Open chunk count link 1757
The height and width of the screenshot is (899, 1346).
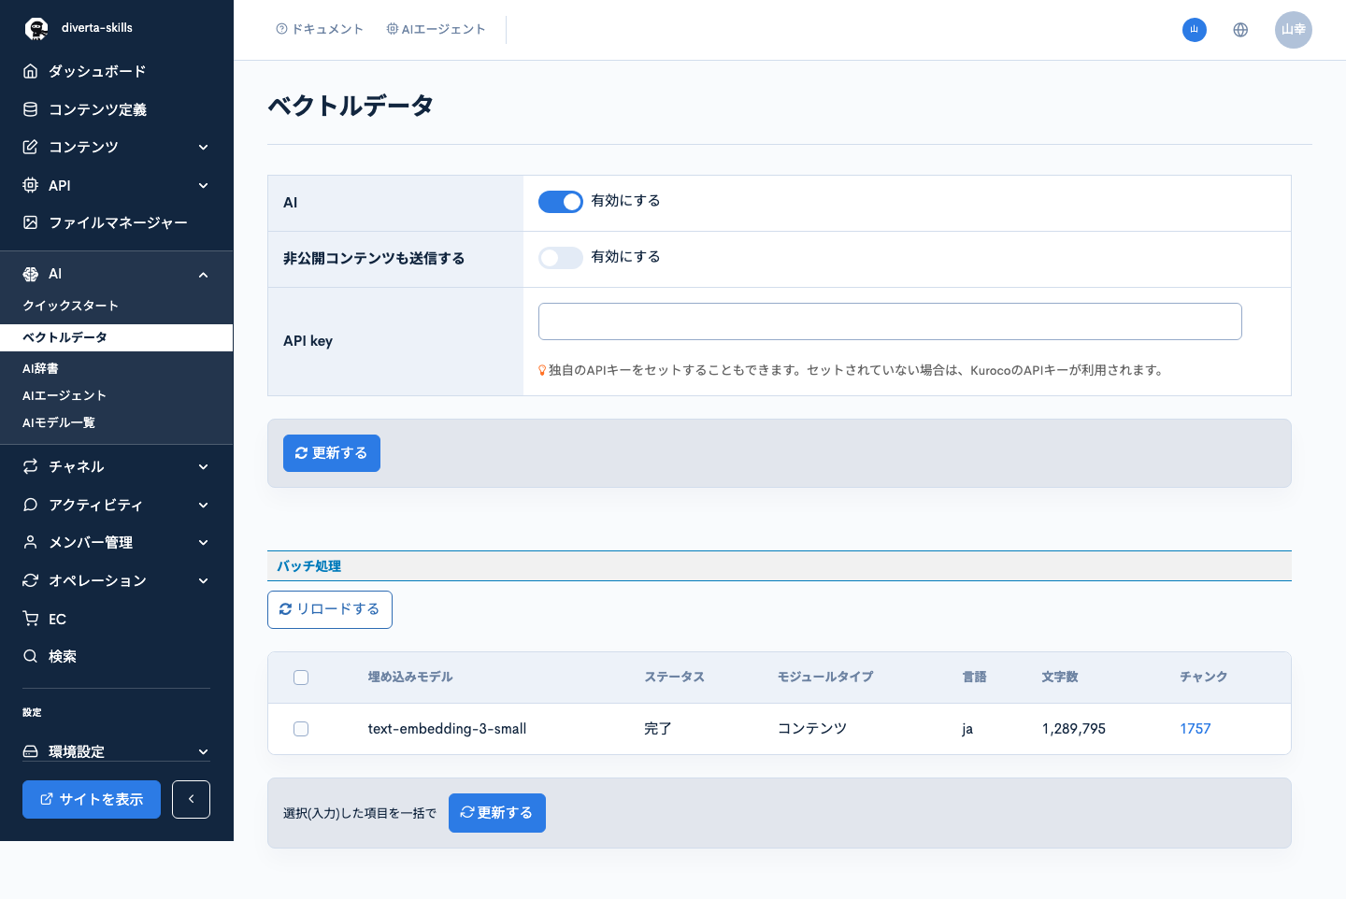(x=1196, y=729)
